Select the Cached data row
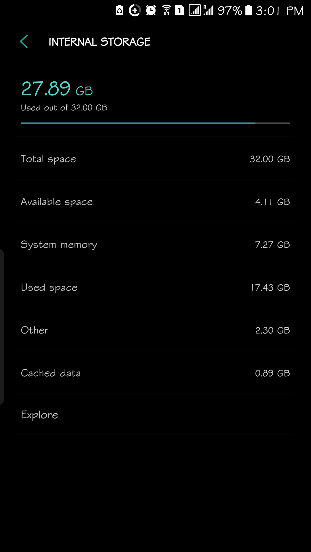The image size is (311, 552). (x=155, y=373)
